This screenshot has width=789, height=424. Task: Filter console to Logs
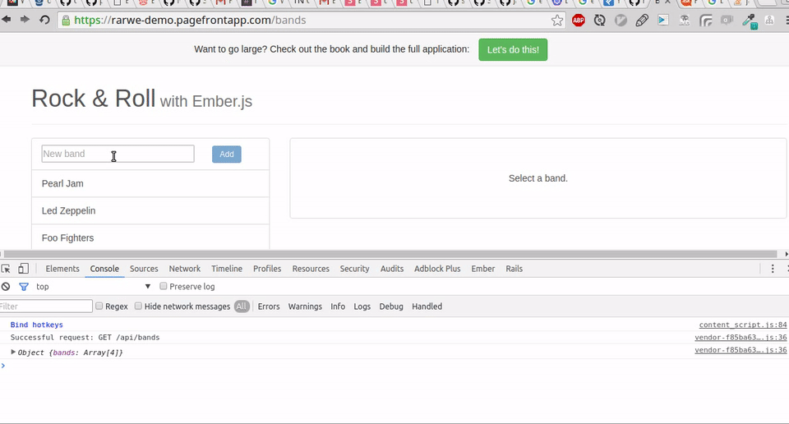(x=362, y=306)
